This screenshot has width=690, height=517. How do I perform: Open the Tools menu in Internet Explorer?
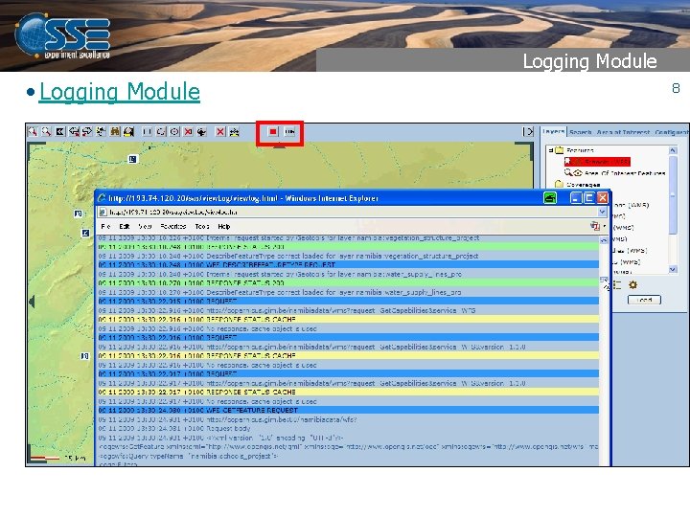coord(202,226)
